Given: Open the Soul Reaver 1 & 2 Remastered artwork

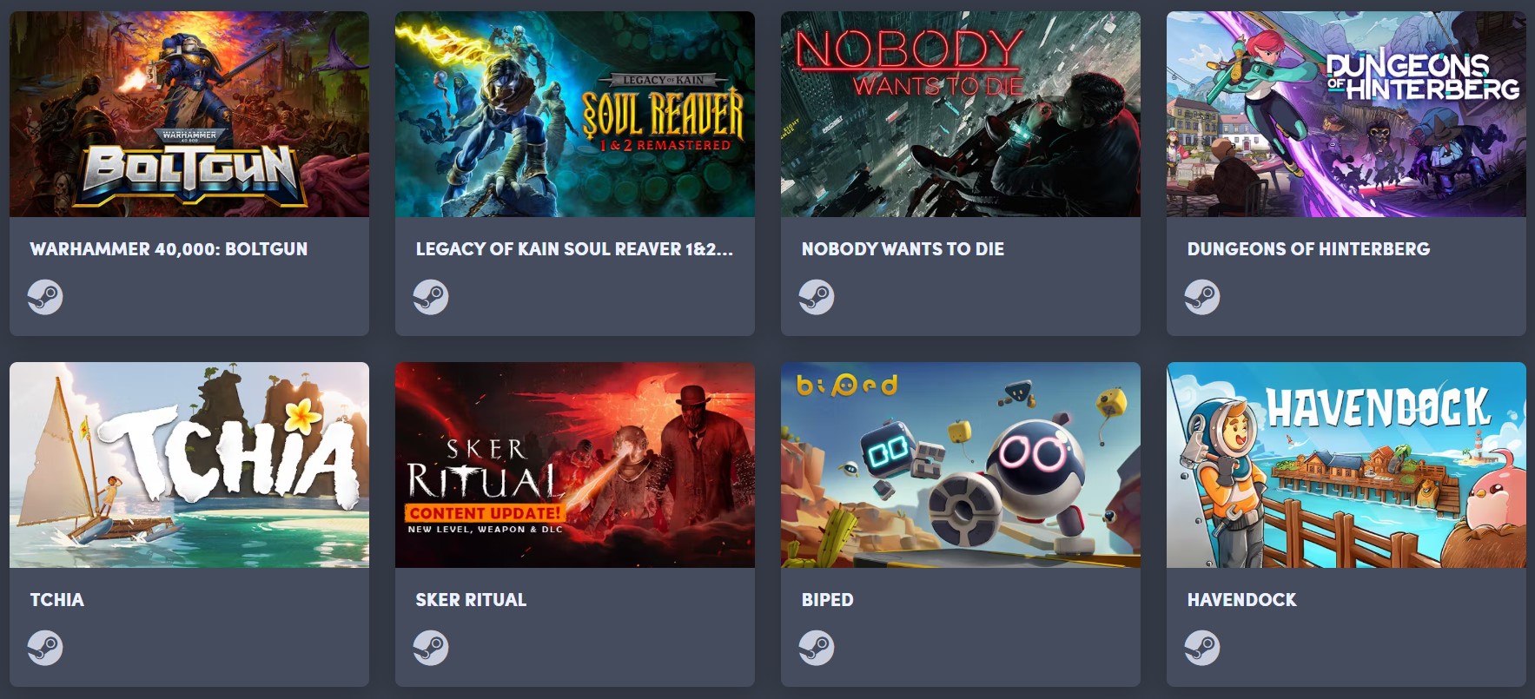Looking at the screenshot, I should (575, 114).
